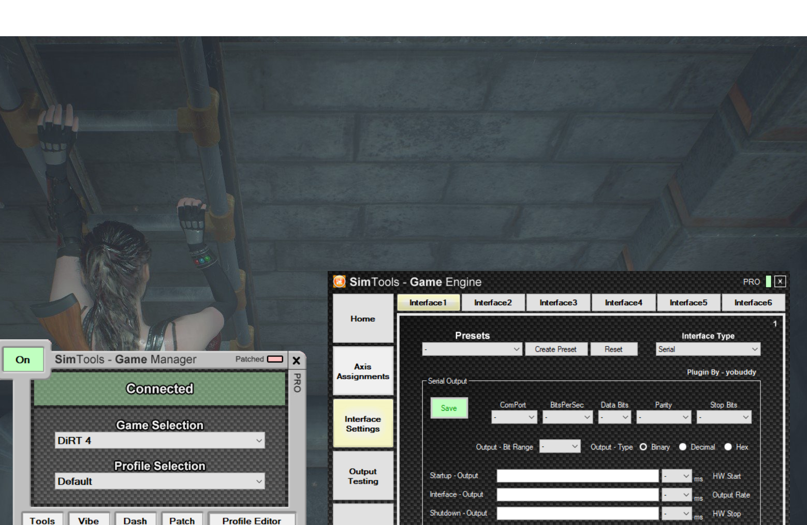Open the Data Bits dropdown

coord(614,417)
